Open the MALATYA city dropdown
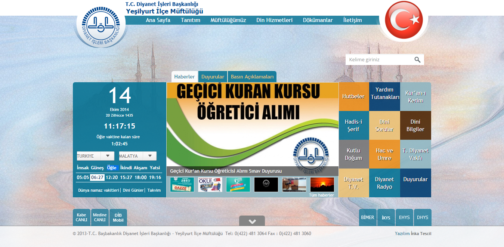The height and width of the screenshot is (247, 504). pos(137,156)
